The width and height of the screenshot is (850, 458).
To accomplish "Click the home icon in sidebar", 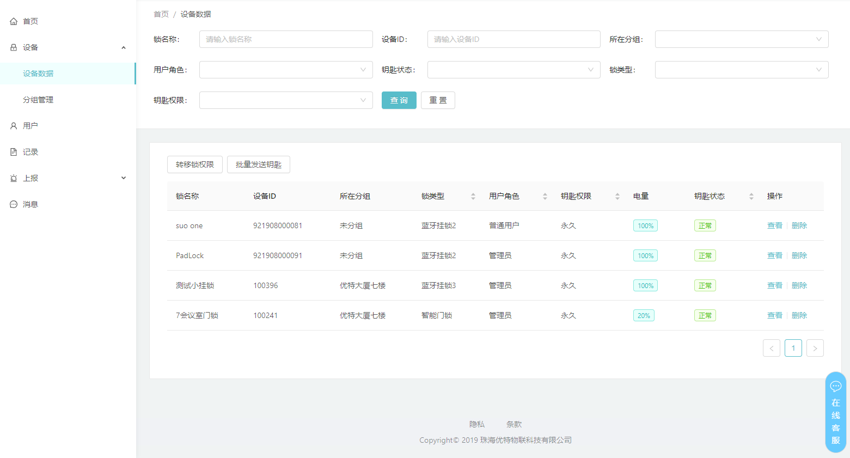I will click(14, 21).
